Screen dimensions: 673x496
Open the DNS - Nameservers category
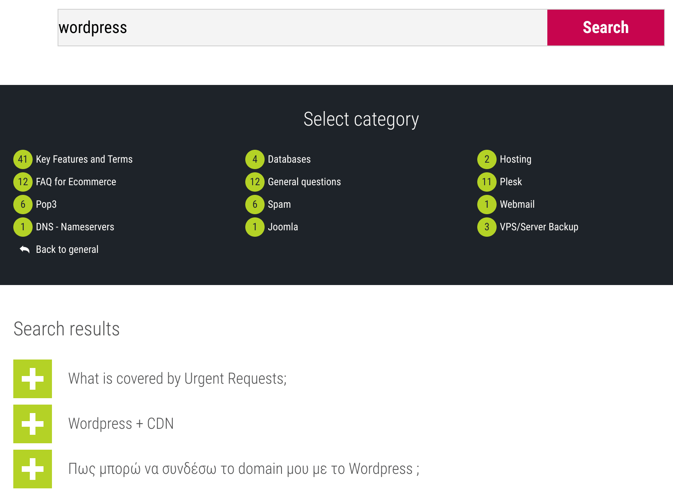(x=75, y=227)
